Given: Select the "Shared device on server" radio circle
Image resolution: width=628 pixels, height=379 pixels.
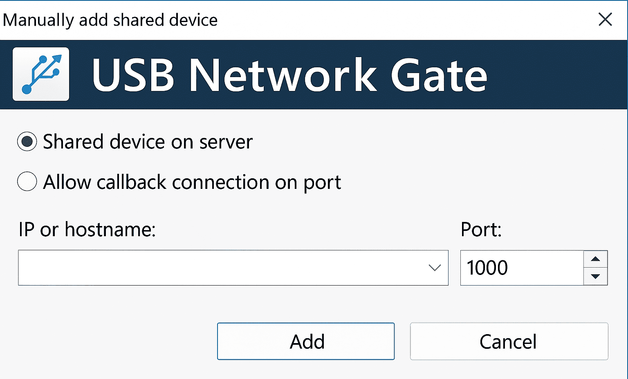Looking at the screenshot, I should coord(27,142).
